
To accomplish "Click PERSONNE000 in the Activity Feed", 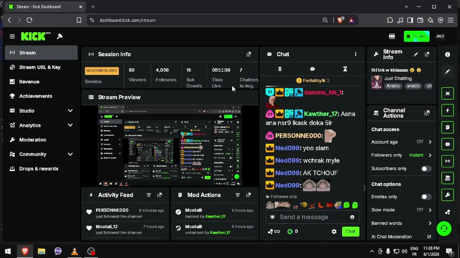I will (112, 210).
